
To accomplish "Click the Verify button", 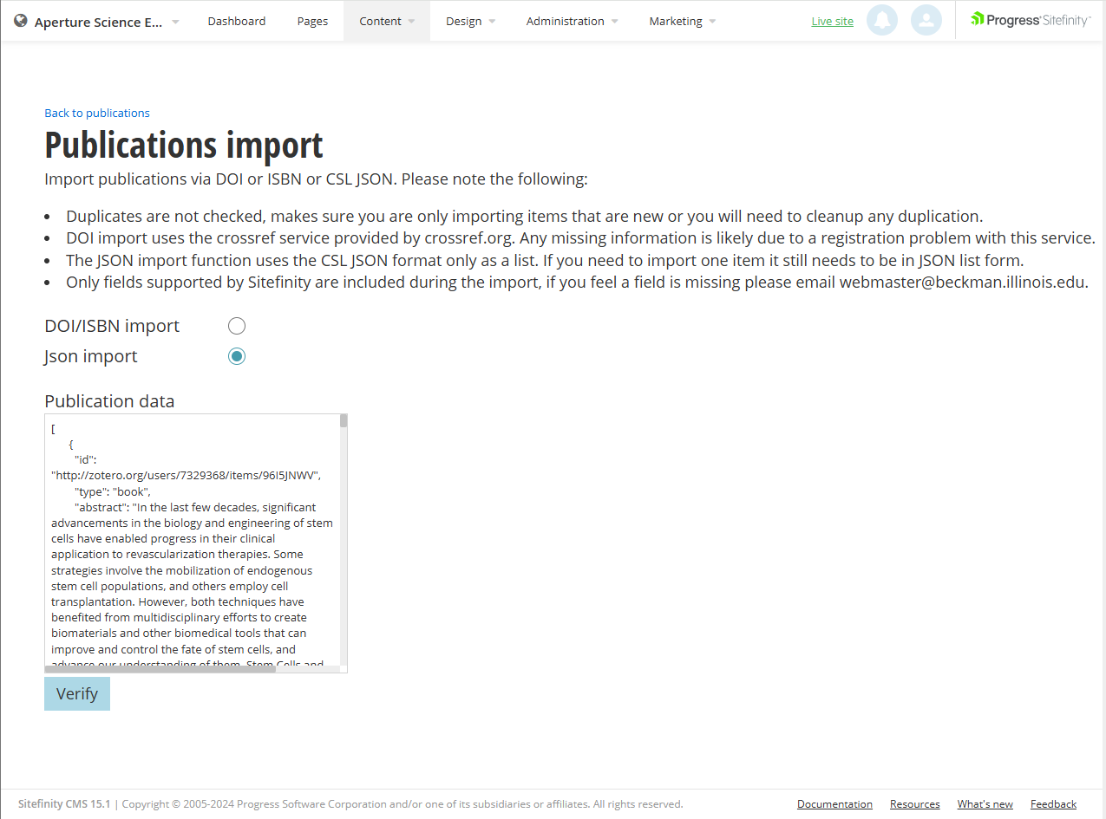I will click(76, 693).
